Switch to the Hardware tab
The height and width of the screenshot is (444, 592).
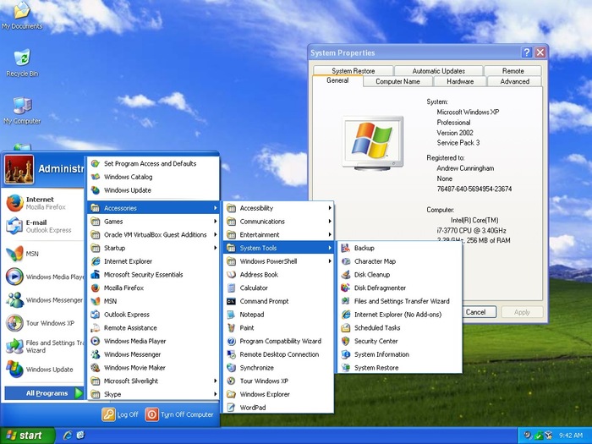(460, 82)
